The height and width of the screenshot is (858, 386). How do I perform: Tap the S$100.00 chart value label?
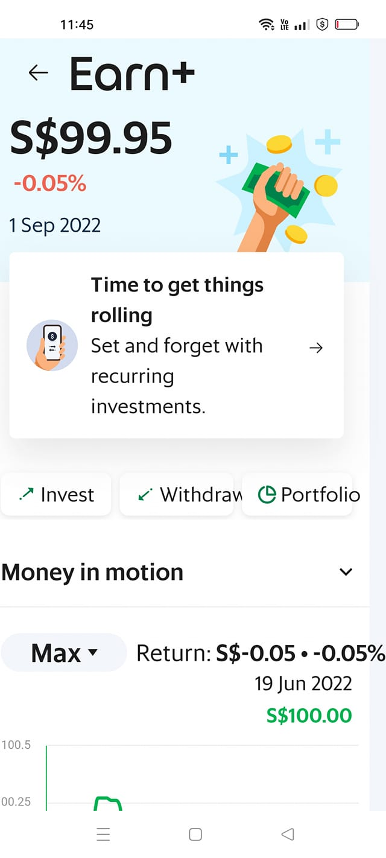309,716
